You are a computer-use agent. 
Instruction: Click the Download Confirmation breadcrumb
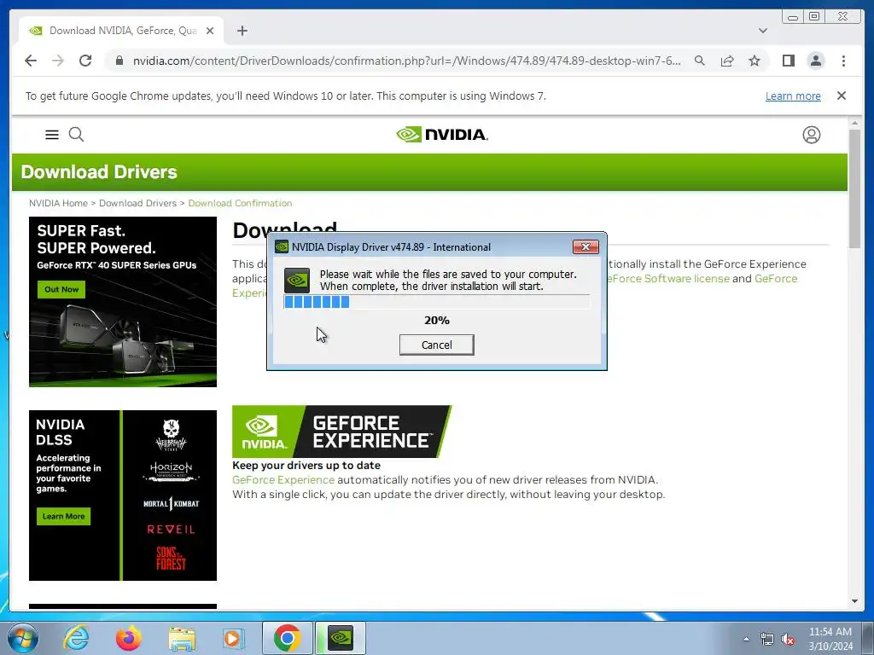[240, 203]
